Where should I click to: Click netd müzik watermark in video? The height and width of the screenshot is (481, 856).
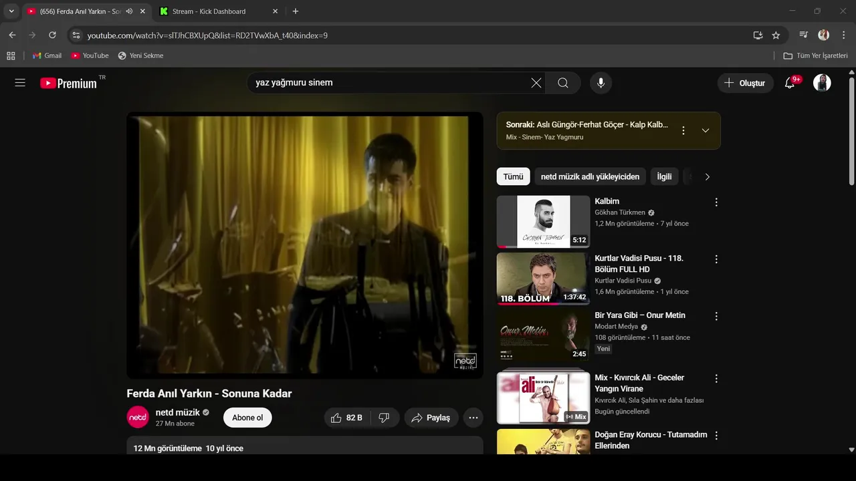coord(465,361)
